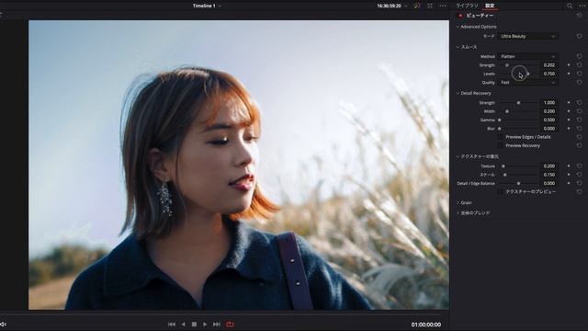The image size is (588, 331).
Task: Enter fullscreen viewer with expand icon
Action: pos(430,6)
